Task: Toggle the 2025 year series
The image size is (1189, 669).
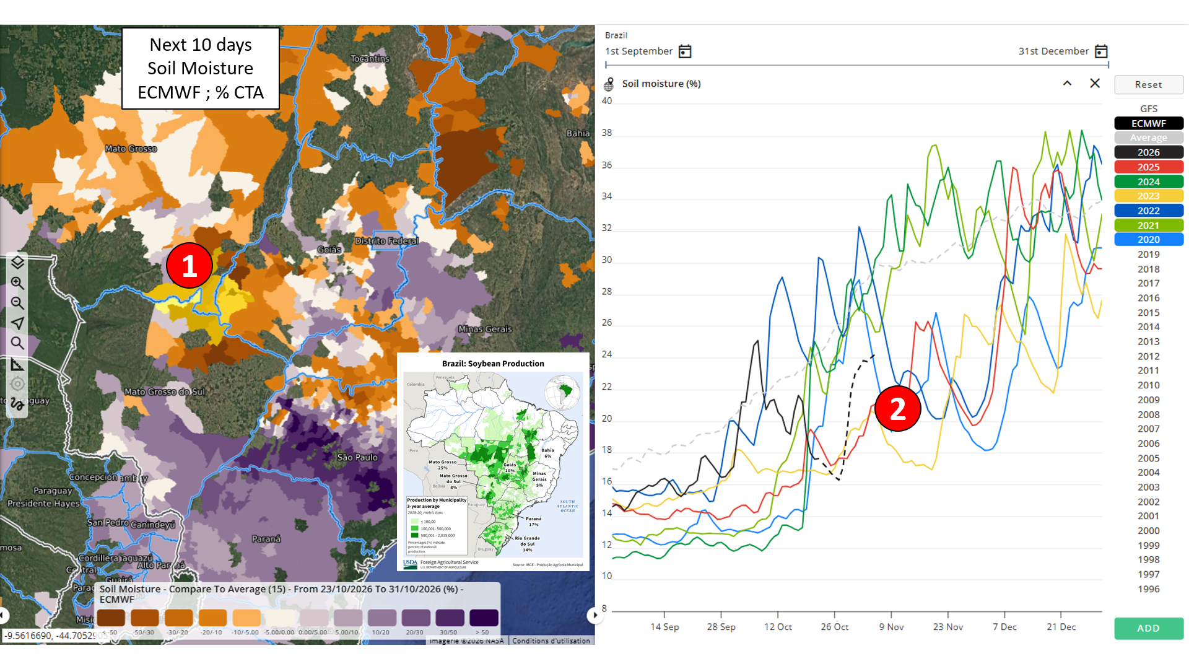Action: [1149, 167]
